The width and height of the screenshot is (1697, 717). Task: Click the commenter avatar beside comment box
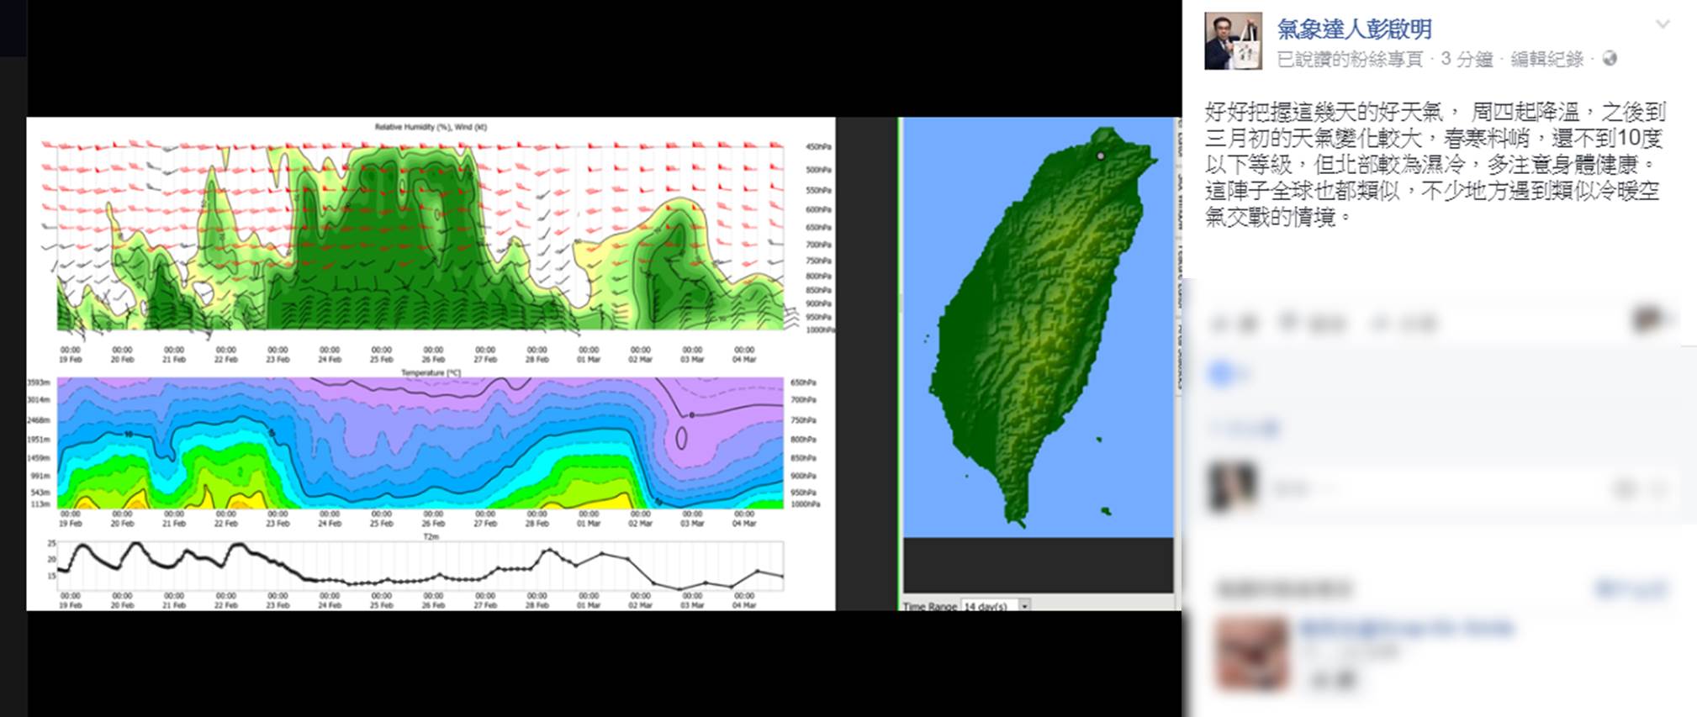(x=1232, y=487)
